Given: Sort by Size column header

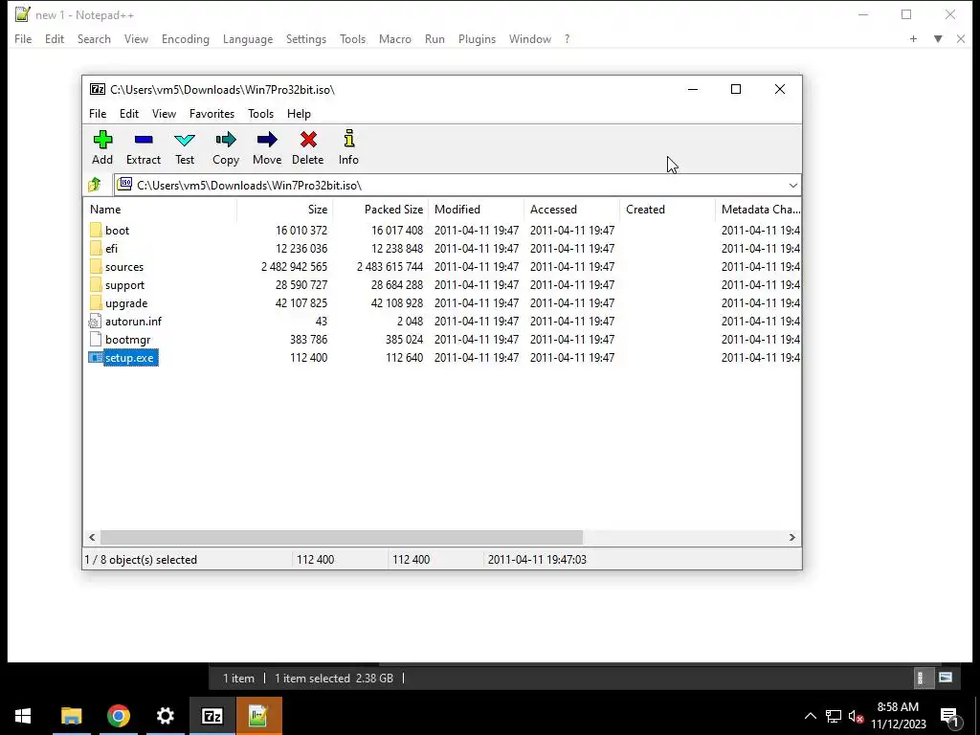Looking at the screenshot, I should tap(285, 210).
